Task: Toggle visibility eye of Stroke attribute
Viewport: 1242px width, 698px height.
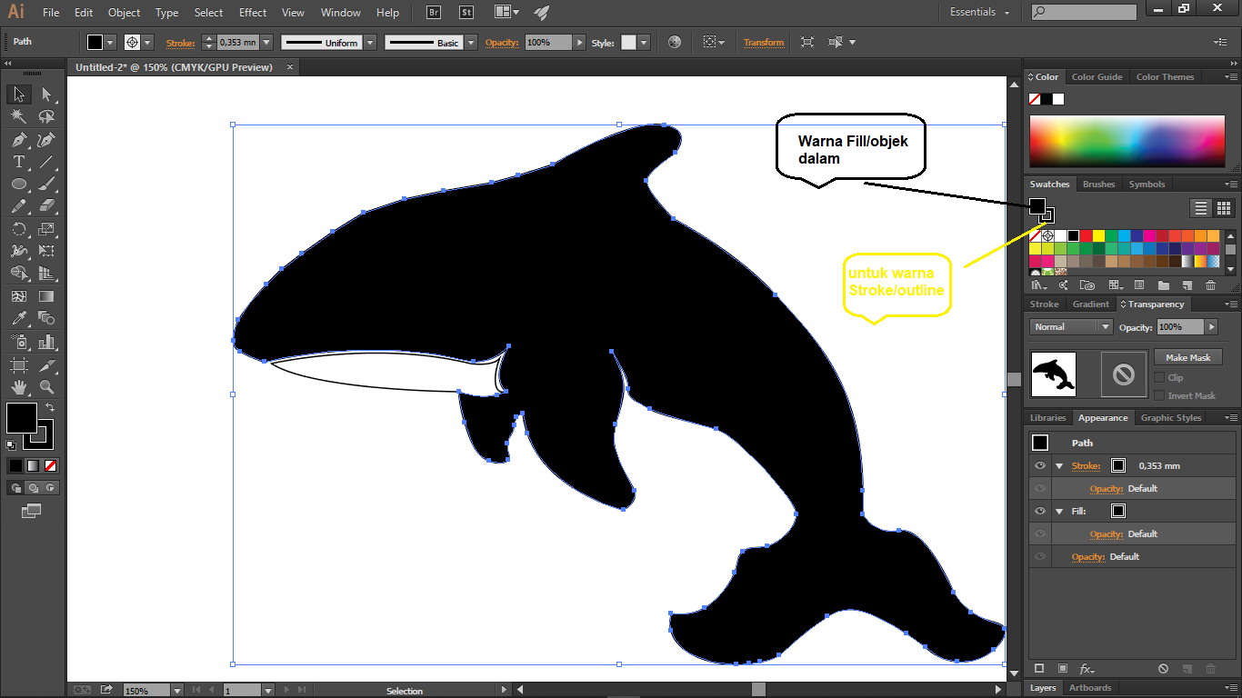Action: [x=1040, y=465]
